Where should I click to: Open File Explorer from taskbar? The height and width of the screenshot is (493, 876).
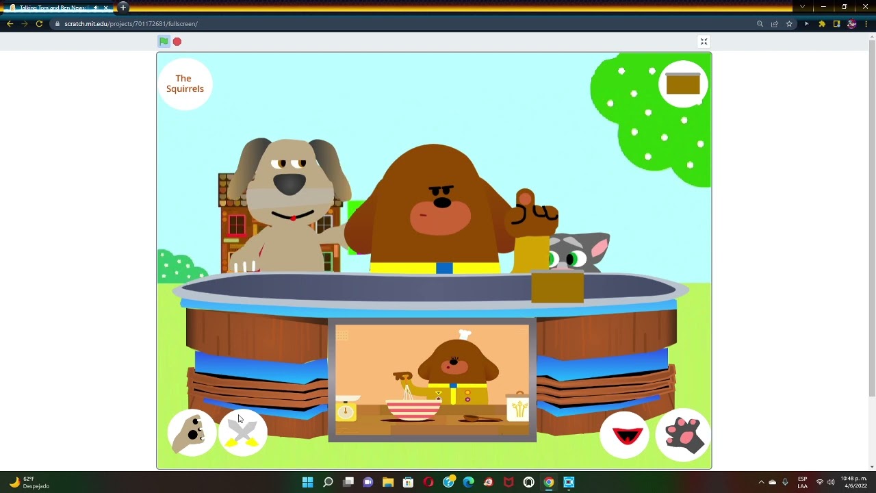coord(388,482)
